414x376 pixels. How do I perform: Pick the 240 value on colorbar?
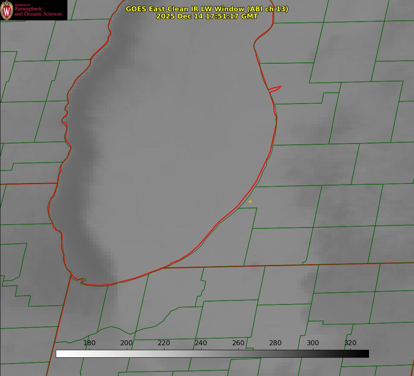click(x=201, y=343)
